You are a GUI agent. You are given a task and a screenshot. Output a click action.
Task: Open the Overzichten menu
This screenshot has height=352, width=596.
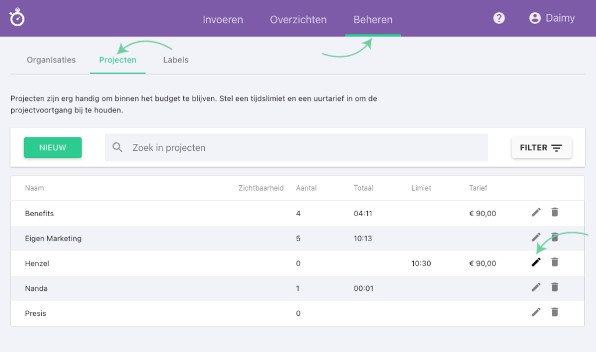[298, 19]
